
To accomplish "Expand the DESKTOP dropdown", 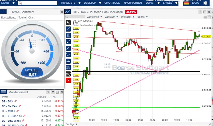I will pyautogui.click(x=100, y=3).
